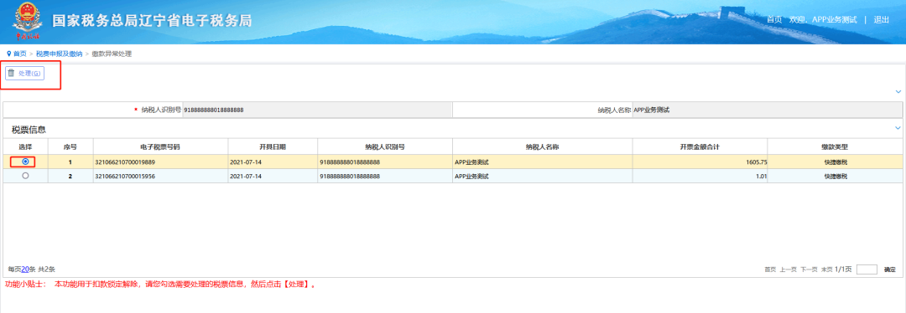Screen dimensions: 906x313
Task: Click APP业务测试 name in row 2
Action: coord(471,177)
